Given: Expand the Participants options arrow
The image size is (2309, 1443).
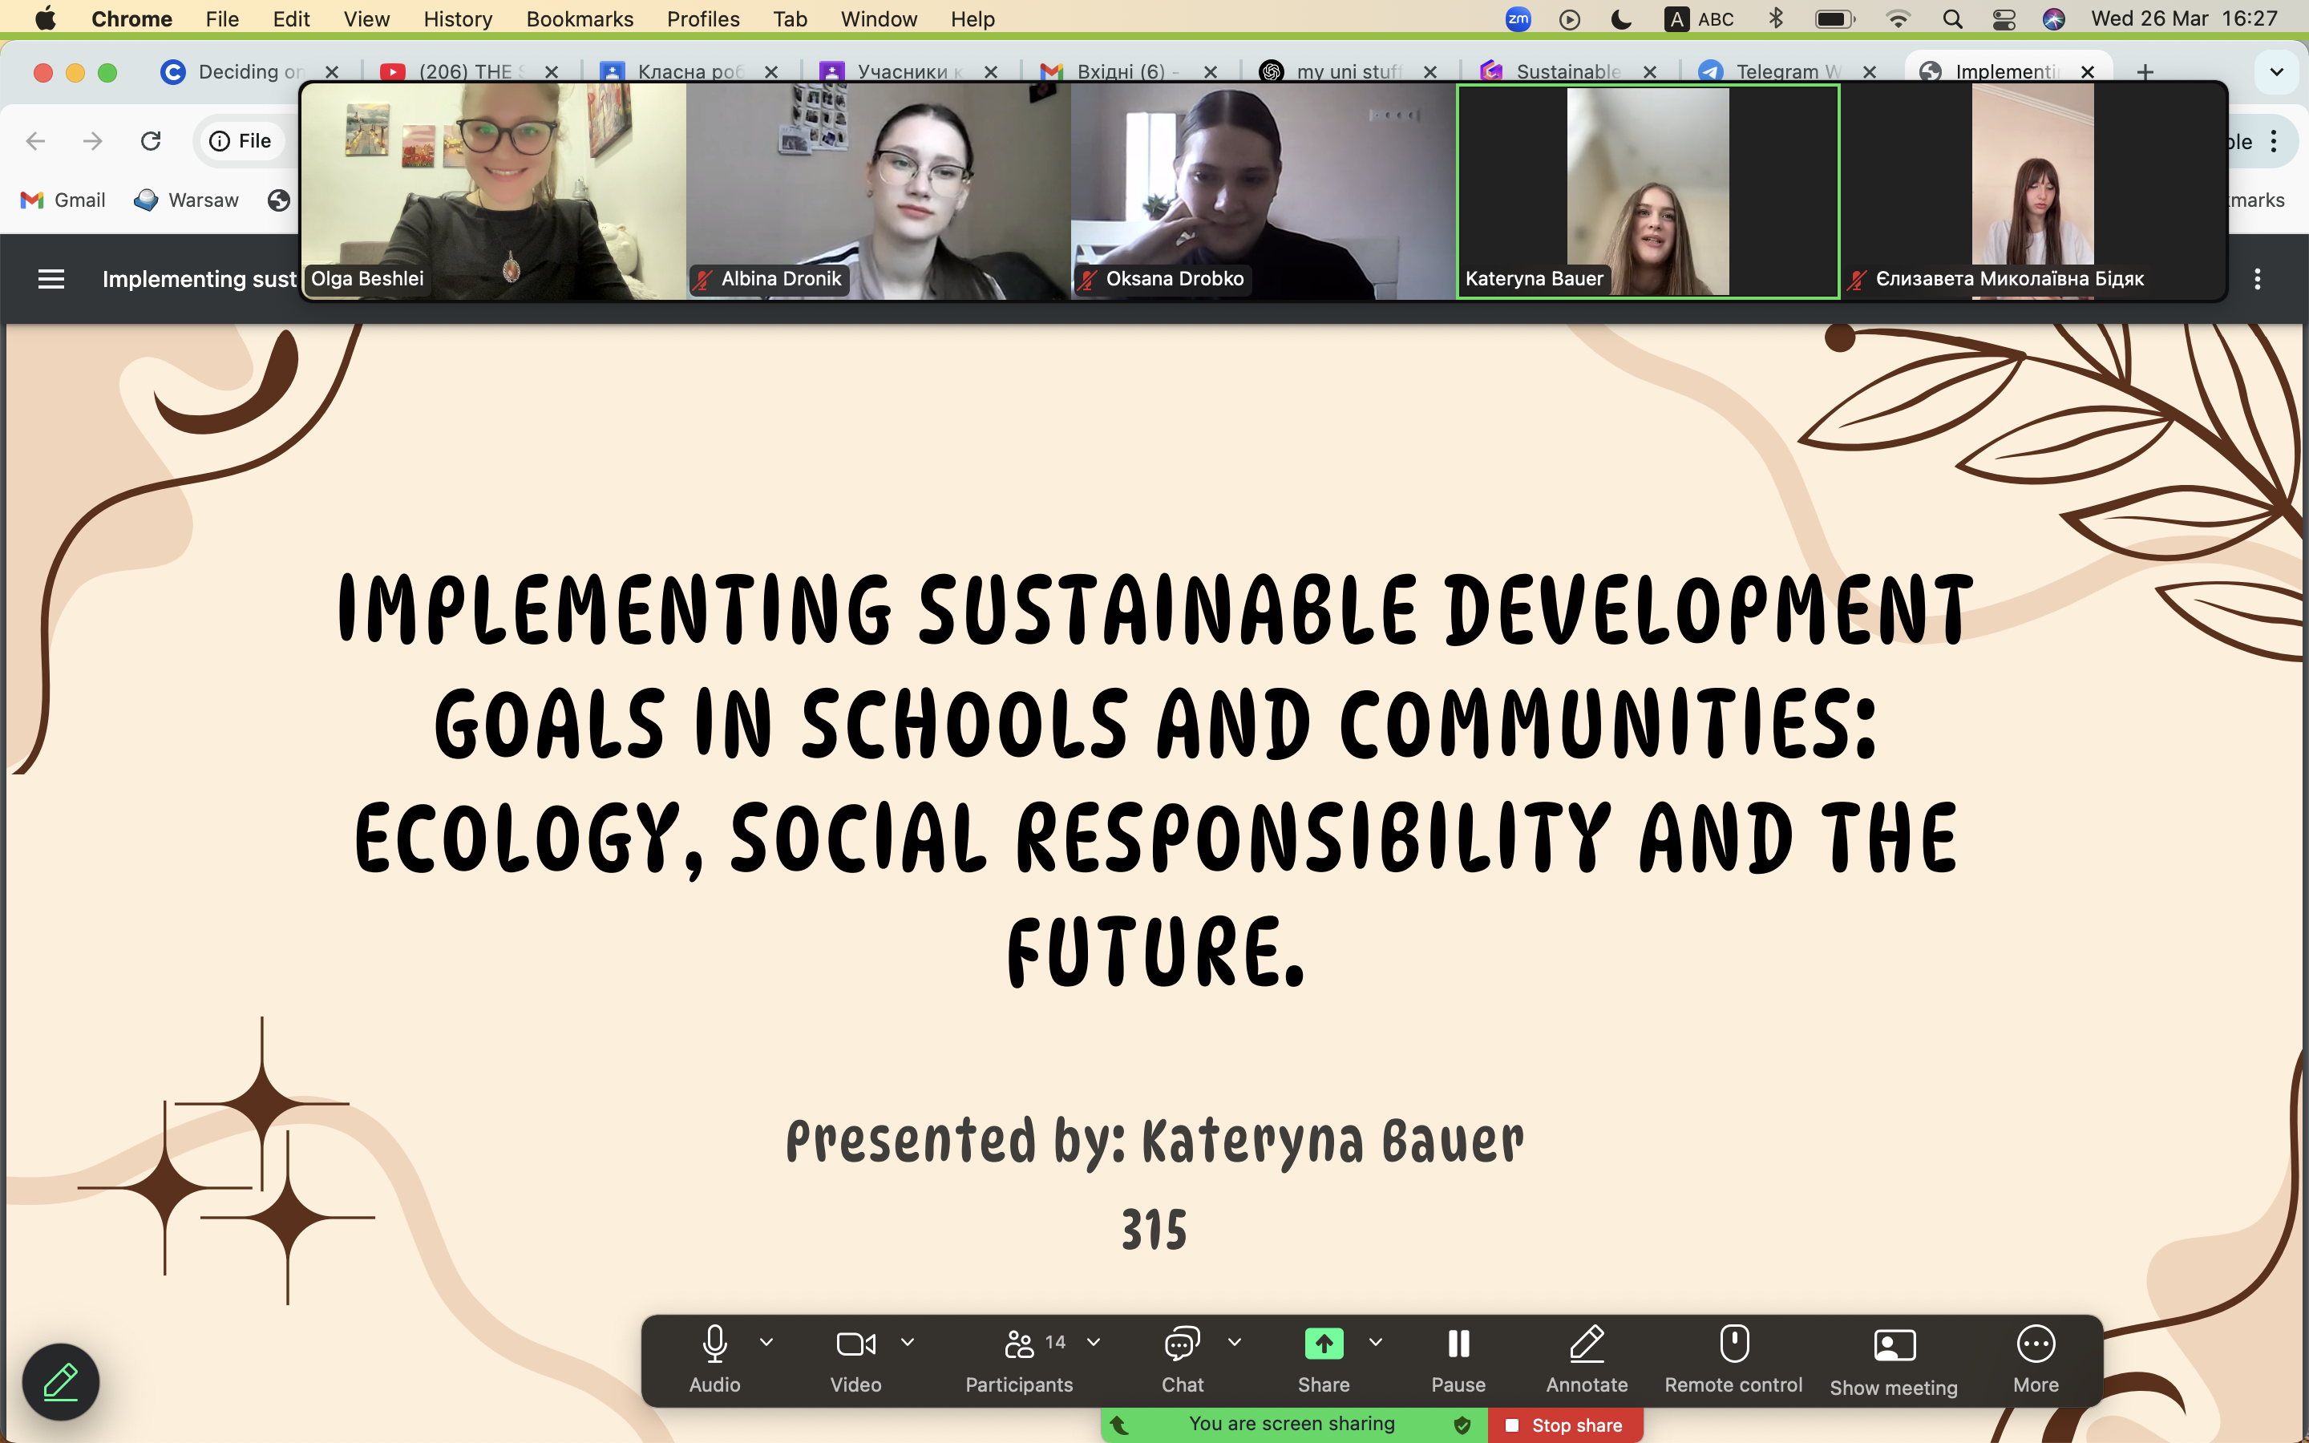Looking at the screenshot, I should [x=1094, y=1342].
